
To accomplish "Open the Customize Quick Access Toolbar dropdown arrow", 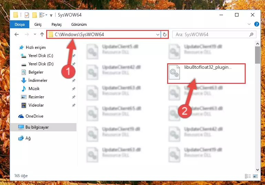I will click(x=51, y=15).
